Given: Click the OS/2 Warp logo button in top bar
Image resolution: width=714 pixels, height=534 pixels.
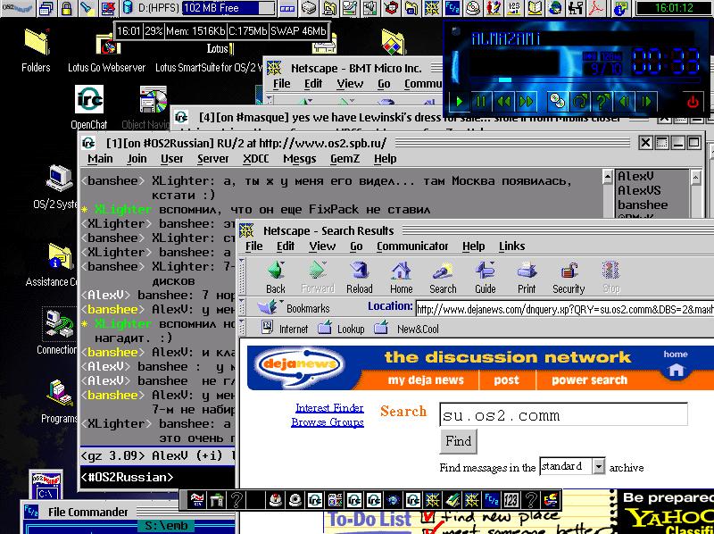Looking at the screenshot, I should click(x=17, y=8).
